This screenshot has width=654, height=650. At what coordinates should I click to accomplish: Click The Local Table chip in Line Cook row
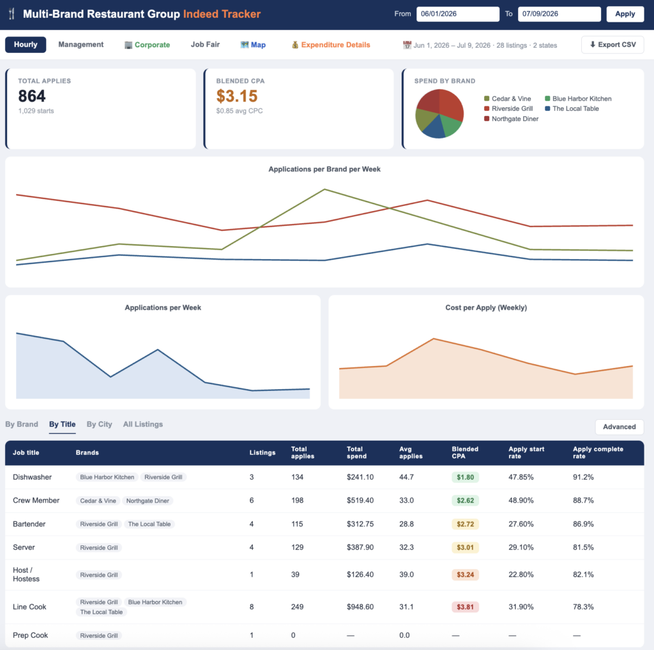coord(102,612)
